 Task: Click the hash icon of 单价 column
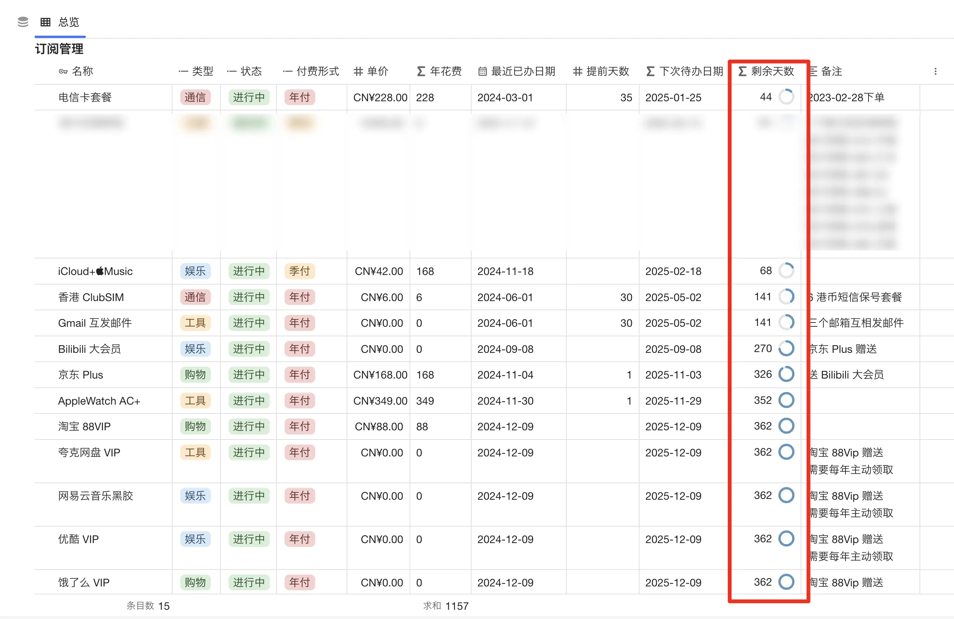pyautogui.click(x=358, y=72)
